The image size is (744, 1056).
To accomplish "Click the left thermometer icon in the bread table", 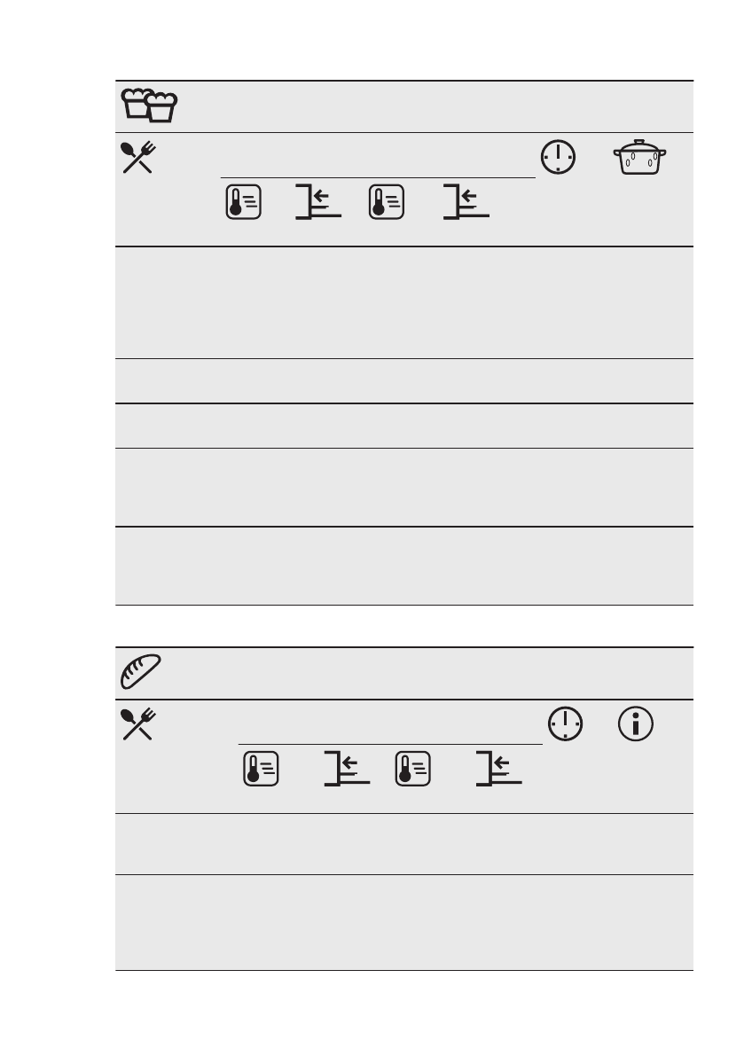I will pos(261,769).
